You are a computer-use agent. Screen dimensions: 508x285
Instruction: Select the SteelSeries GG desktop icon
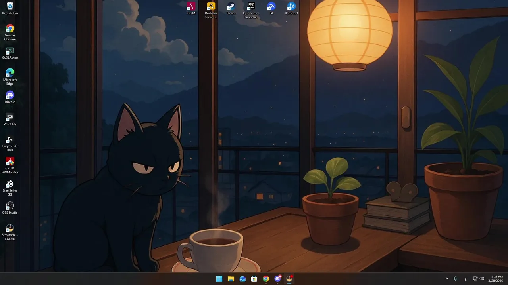(10, 188)
